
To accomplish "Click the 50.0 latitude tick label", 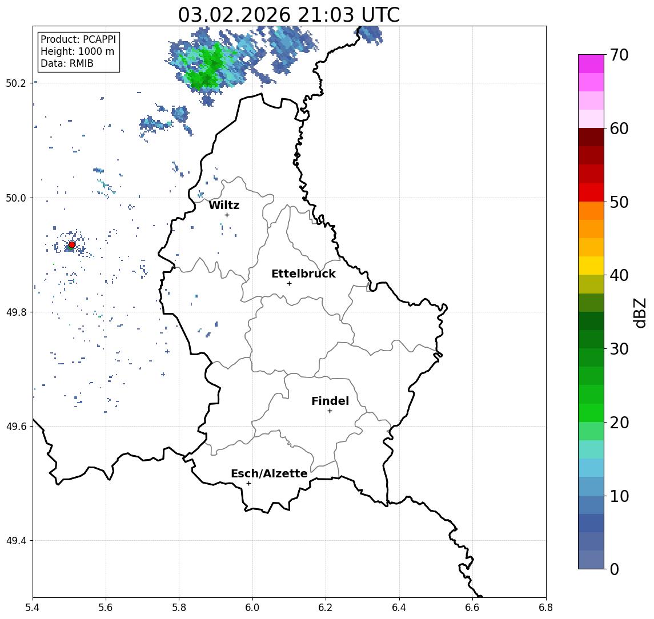I will 16,198.
